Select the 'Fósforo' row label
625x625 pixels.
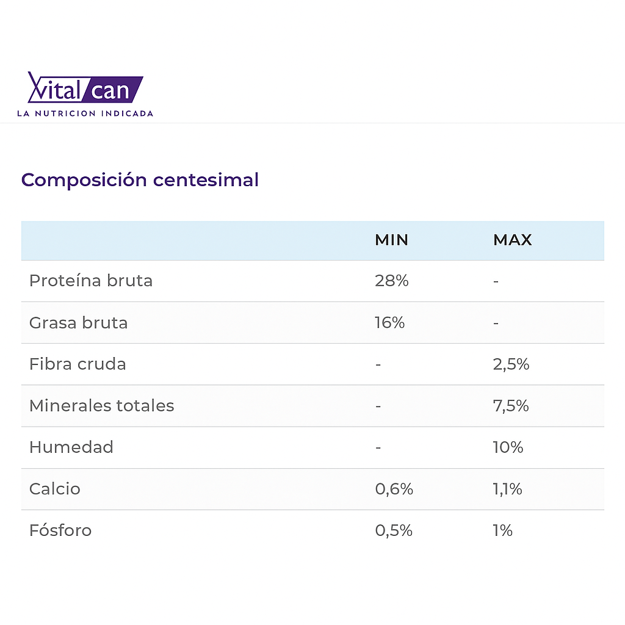pyautogui.click(x=60, y=530)
